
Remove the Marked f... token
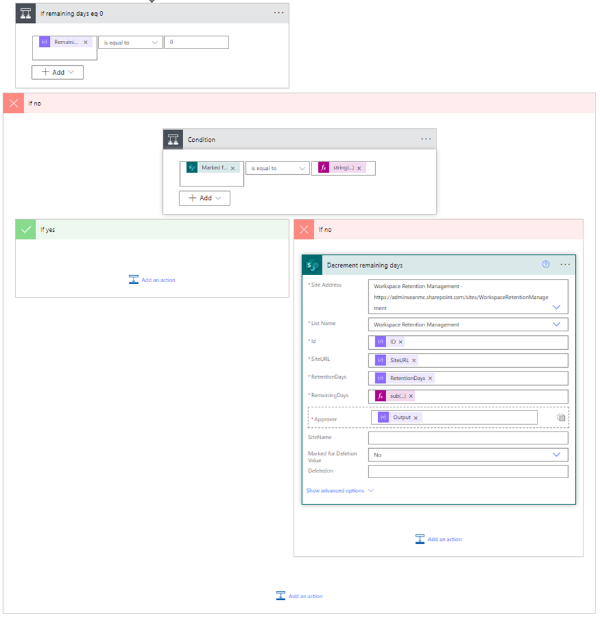pos(233,169)
